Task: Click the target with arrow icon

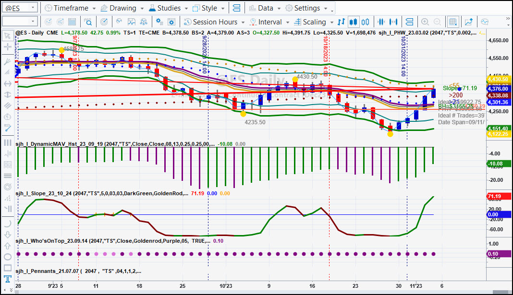Action: 104,22
